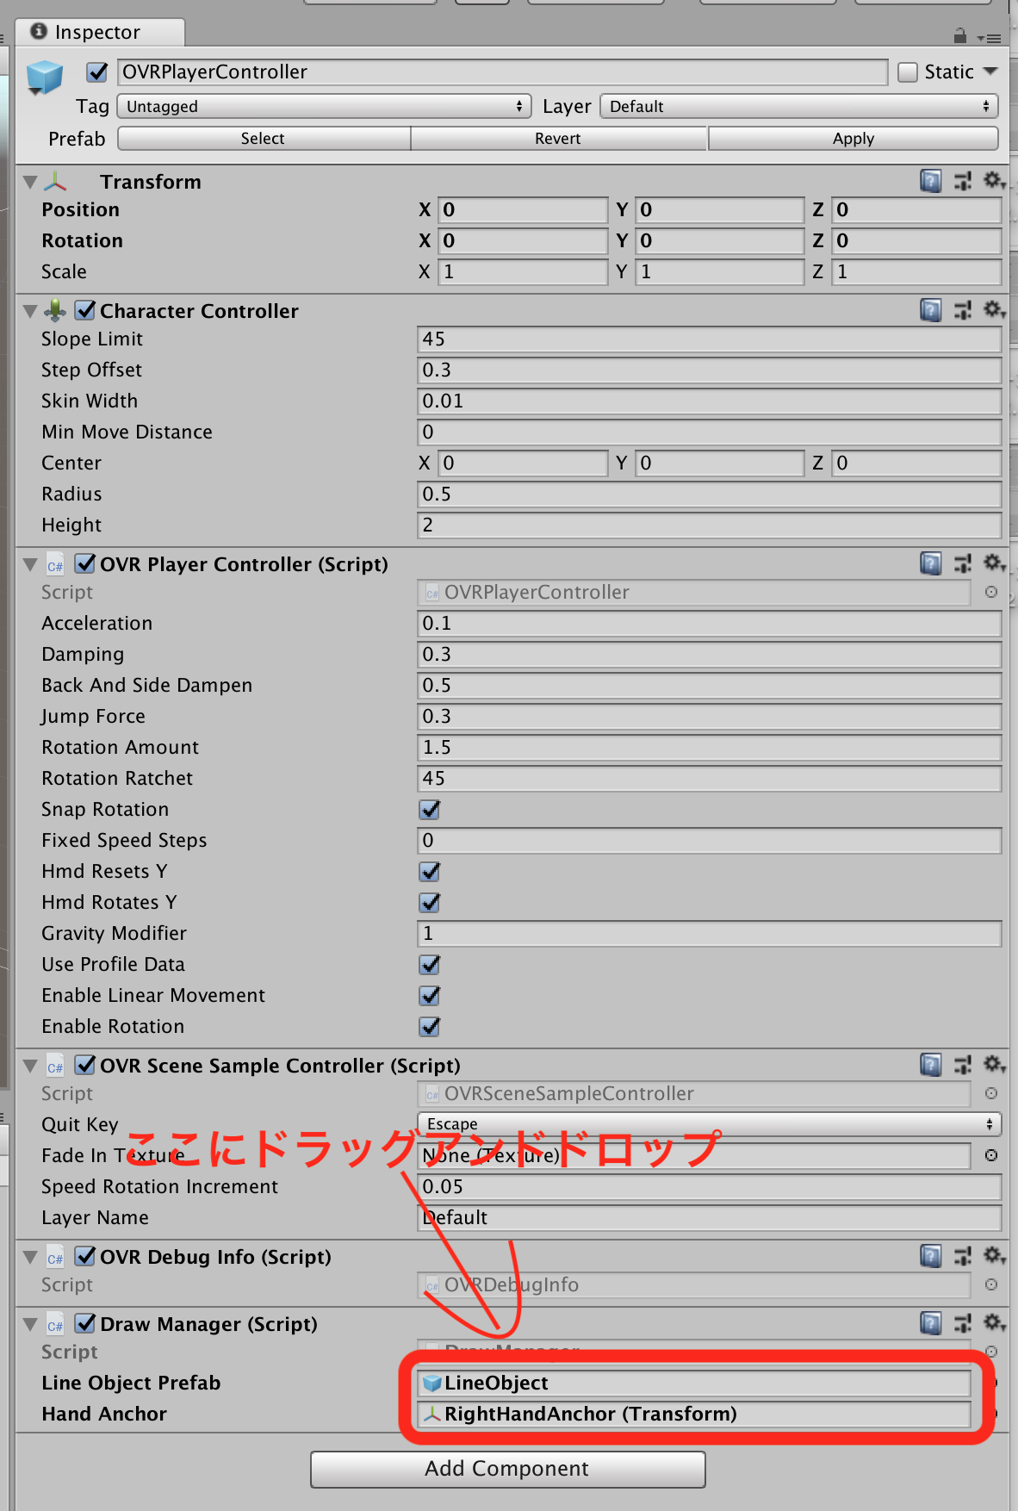Uncheck Use Profile Data

[430, 964]
